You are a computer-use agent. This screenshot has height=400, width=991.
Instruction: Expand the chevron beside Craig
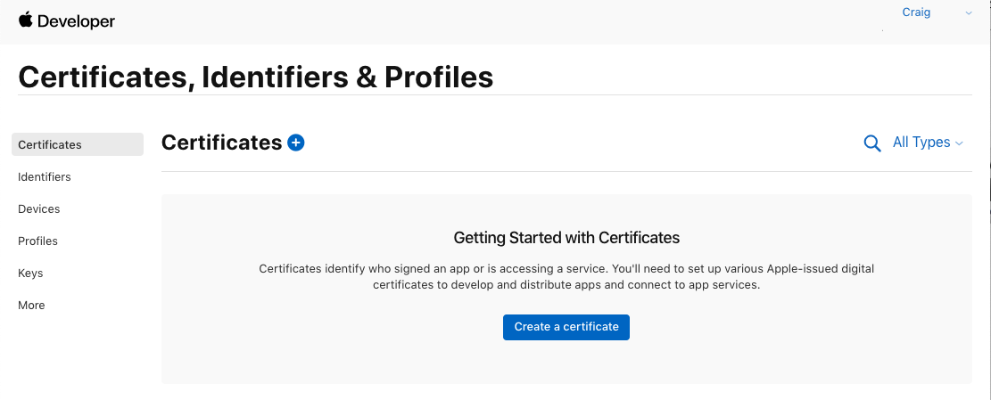(x=968, y=12)
